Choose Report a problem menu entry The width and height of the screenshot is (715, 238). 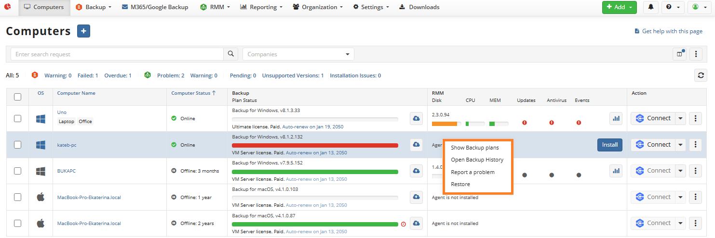[472, 172]
